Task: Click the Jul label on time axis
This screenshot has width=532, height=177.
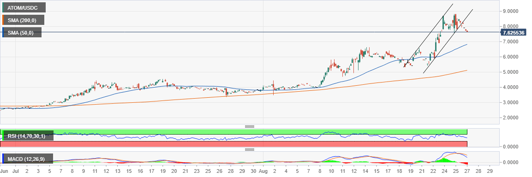Action: point(16,171)
